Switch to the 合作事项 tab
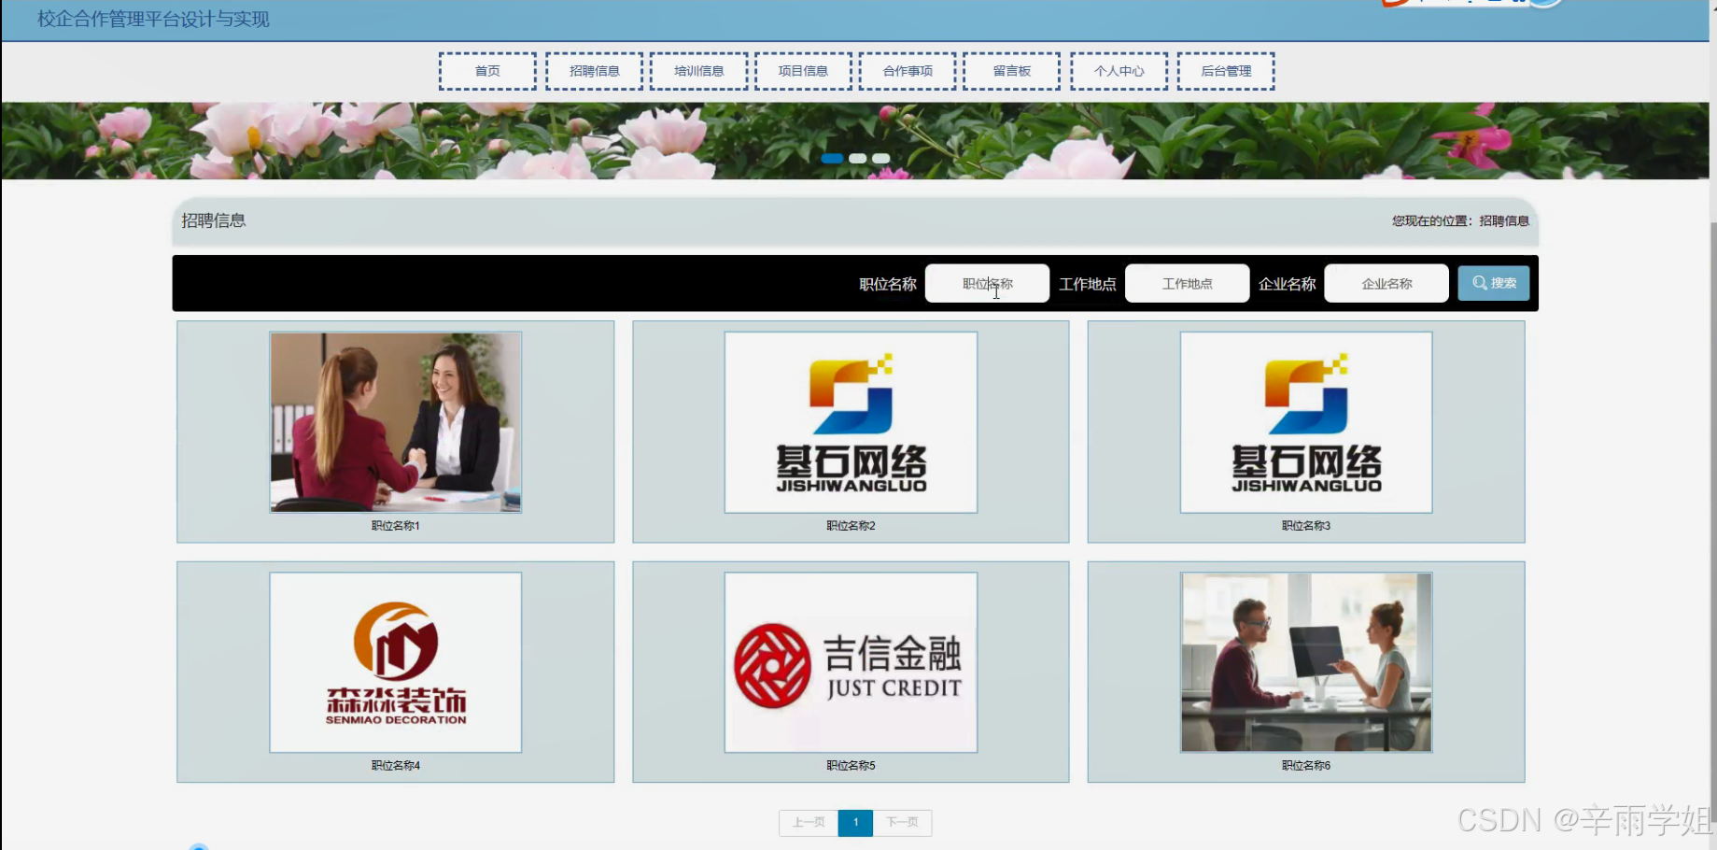Image resolution: width=1717 pixels, height=850 pixels. 907,70
